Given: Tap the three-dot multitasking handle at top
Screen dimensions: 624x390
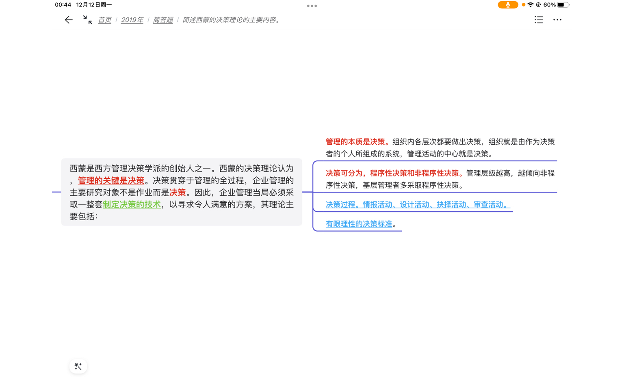Looking at the screenshot, I should [x=312, y=6].
